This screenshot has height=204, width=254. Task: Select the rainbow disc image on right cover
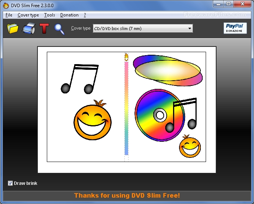[160, 115]
